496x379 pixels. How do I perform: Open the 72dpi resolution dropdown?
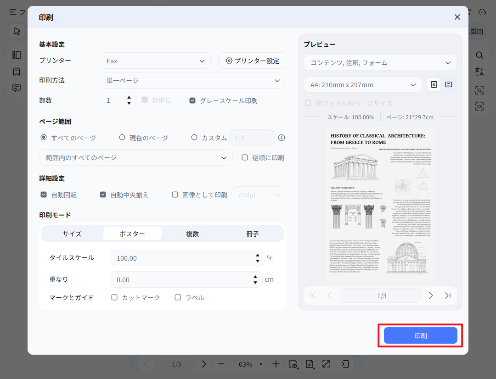click(259, 195)
